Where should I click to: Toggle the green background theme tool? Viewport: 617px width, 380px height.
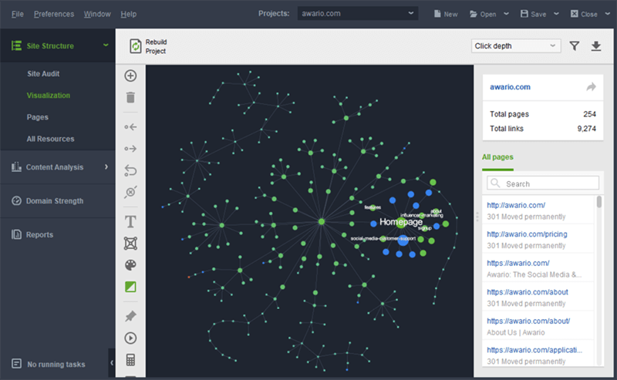click(130, 287)
